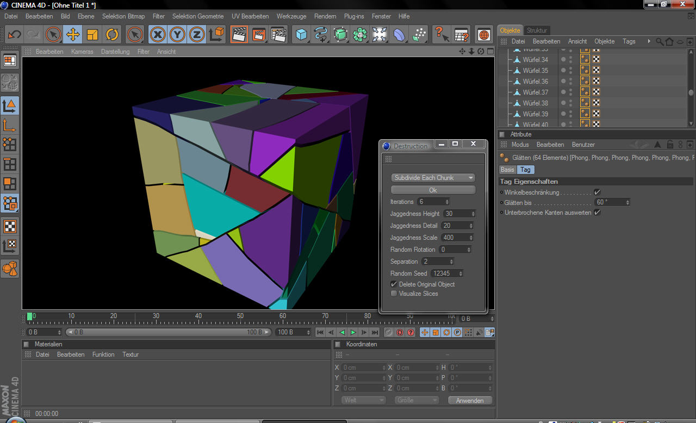Render the active view
The height and width of the screenshot is (423, 696).
click(x=239, y=35)
